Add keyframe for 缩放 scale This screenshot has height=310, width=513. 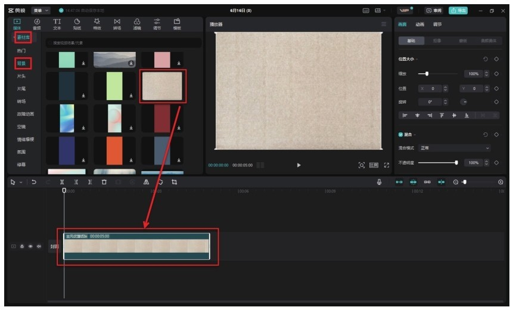[x=496, y=74]
